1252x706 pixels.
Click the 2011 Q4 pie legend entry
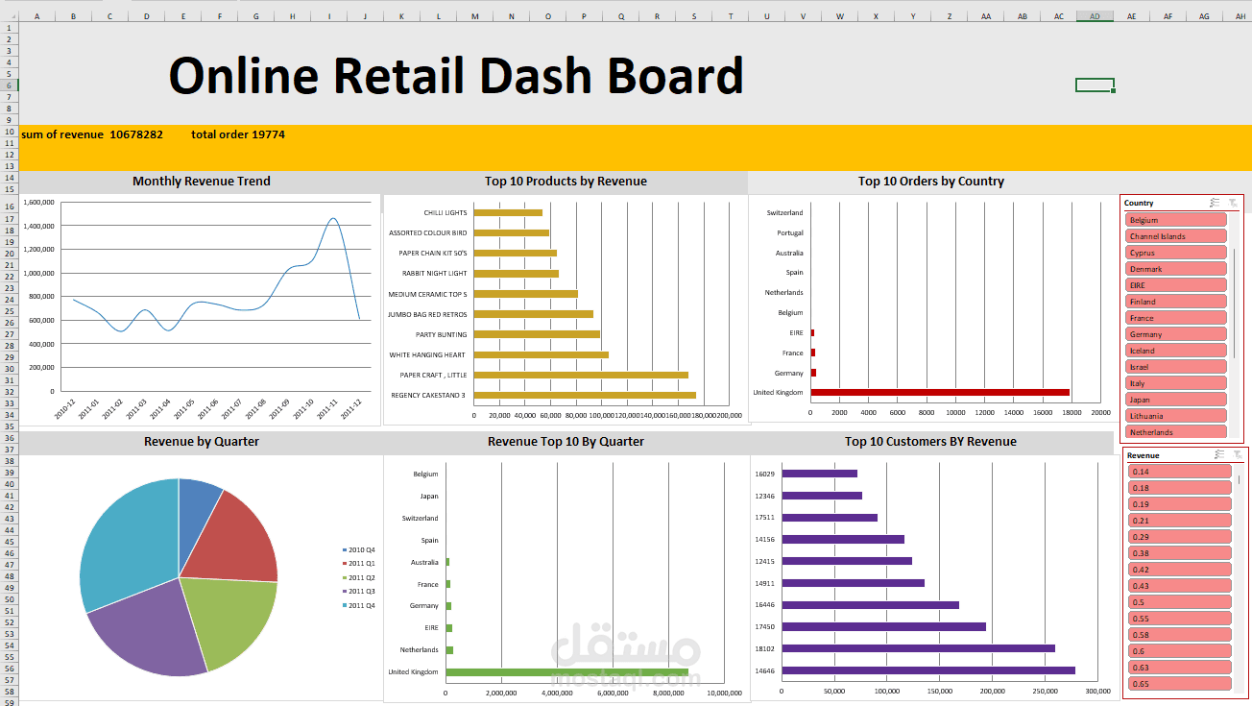click(359, 605)
